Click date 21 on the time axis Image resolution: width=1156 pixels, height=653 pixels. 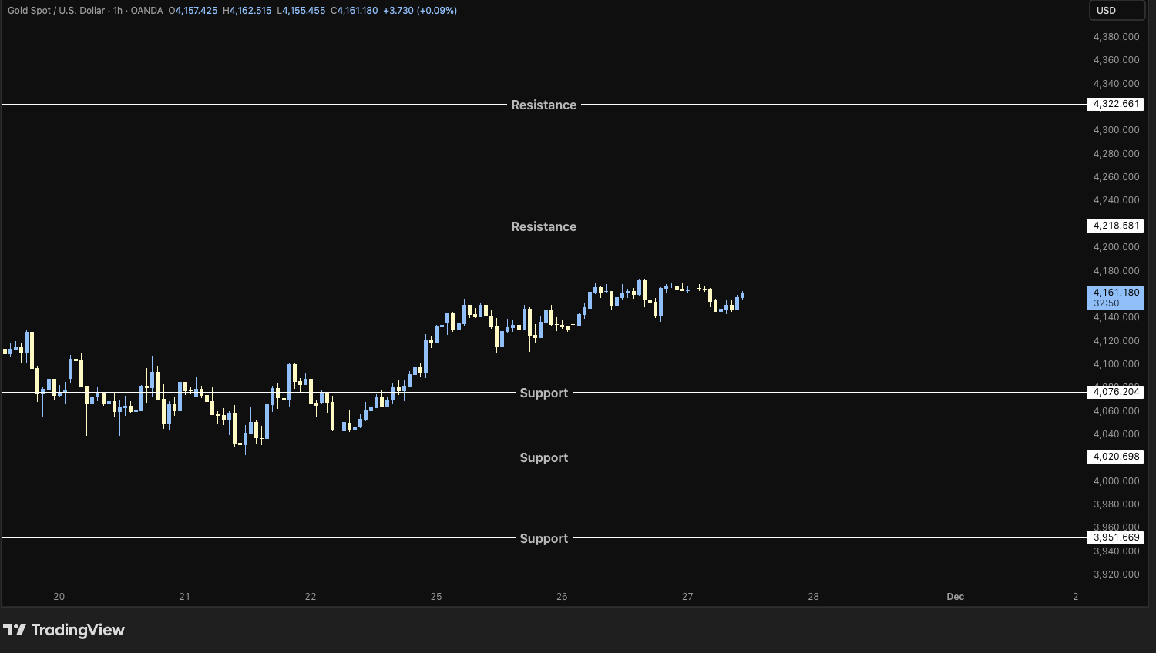(x=185, y=597)
